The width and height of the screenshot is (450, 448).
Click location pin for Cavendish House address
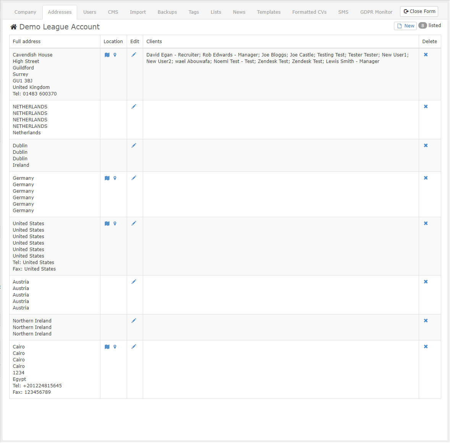point(115,55)
